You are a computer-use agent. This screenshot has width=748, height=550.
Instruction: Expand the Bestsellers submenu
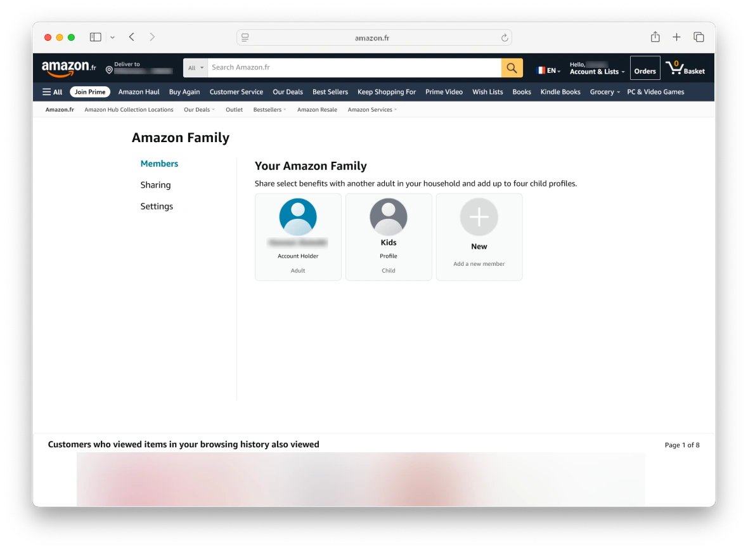point(269,110)
